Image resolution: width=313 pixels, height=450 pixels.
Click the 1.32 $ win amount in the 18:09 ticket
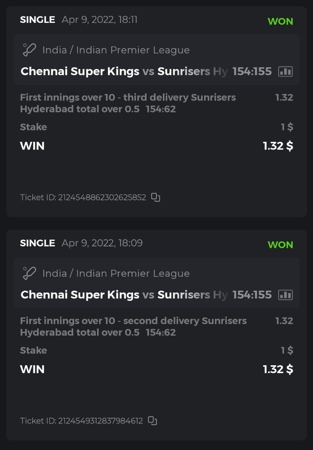[x=278, y=369]
